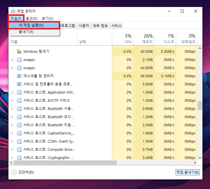
Task: Click the first wsappx gear icon
Action: 19,60
